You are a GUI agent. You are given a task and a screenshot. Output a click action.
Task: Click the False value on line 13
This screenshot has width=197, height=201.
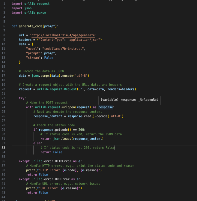tap(49, 58)
